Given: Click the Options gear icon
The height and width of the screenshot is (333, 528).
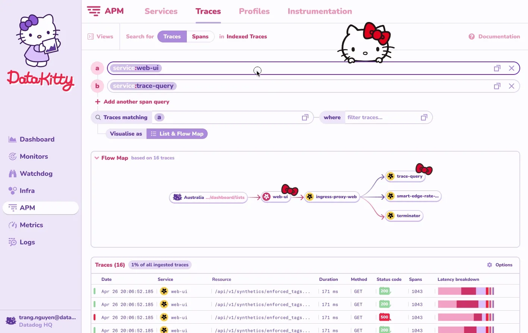Looking at the screenshot, I should tap(490, 265).
